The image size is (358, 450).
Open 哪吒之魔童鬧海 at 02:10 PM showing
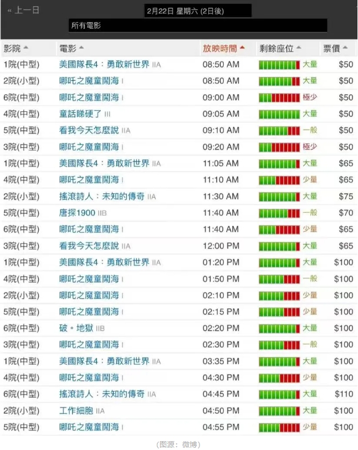(x=89, y=296)
